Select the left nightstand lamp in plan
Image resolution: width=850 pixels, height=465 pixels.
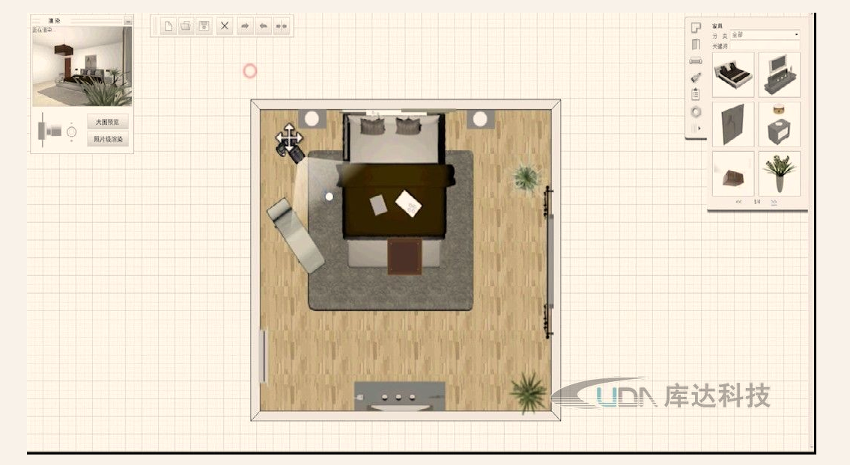click(x=312, y=119)
